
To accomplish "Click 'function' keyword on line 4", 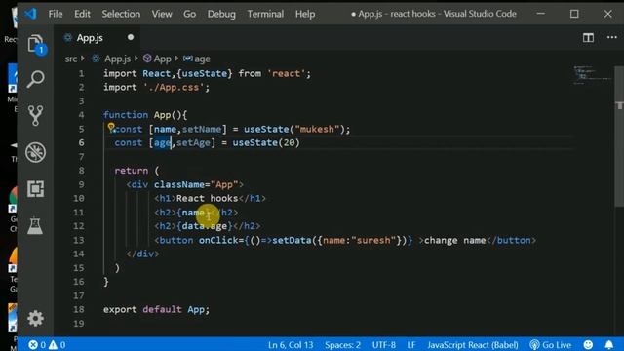I will (x=126, y=115).
